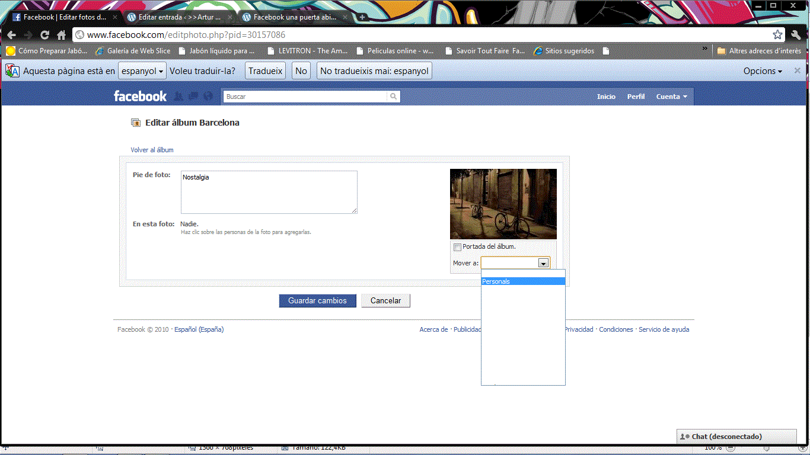Viewport: 810px width, 455px height.
Task: Reload the page with the refresh icon
Action: (44, 35)
